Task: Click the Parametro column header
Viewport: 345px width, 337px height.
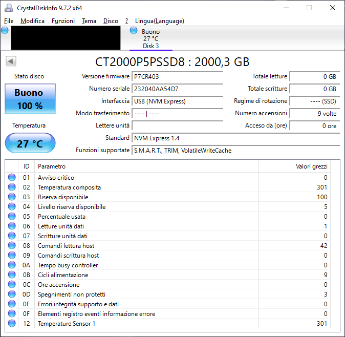Action: pyautogui.click(x=146, y=166)
